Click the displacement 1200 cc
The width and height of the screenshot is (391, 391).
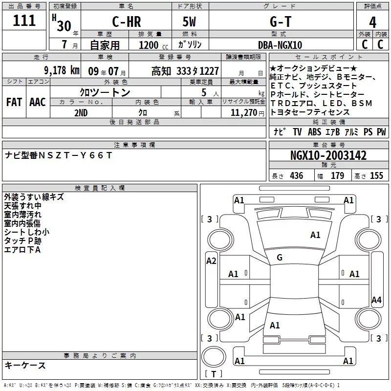pyautogui.click(x=153, y=45)
